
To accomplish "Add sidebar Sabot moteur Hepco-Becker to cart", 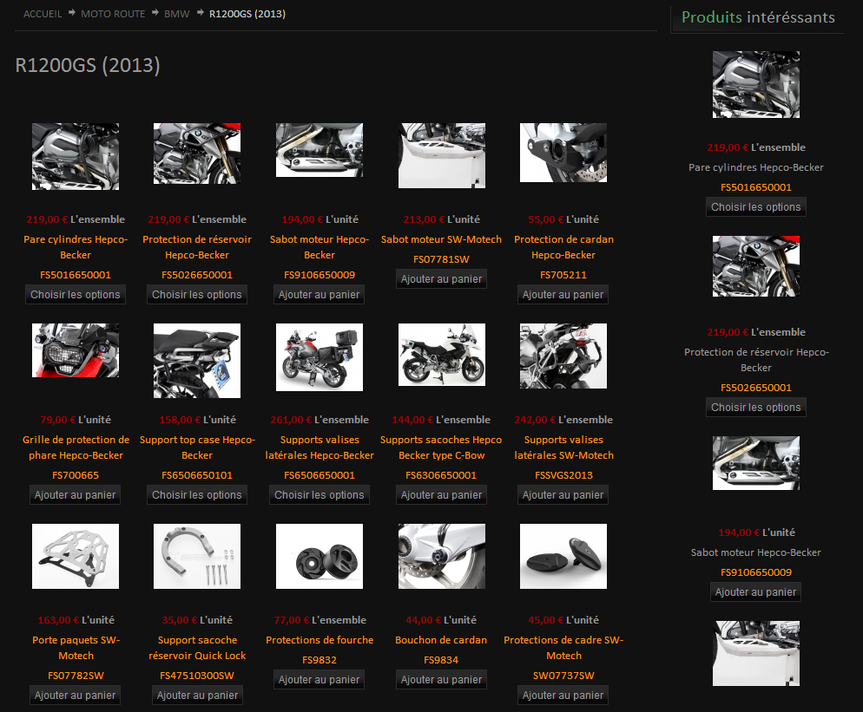I will [755, 592].
